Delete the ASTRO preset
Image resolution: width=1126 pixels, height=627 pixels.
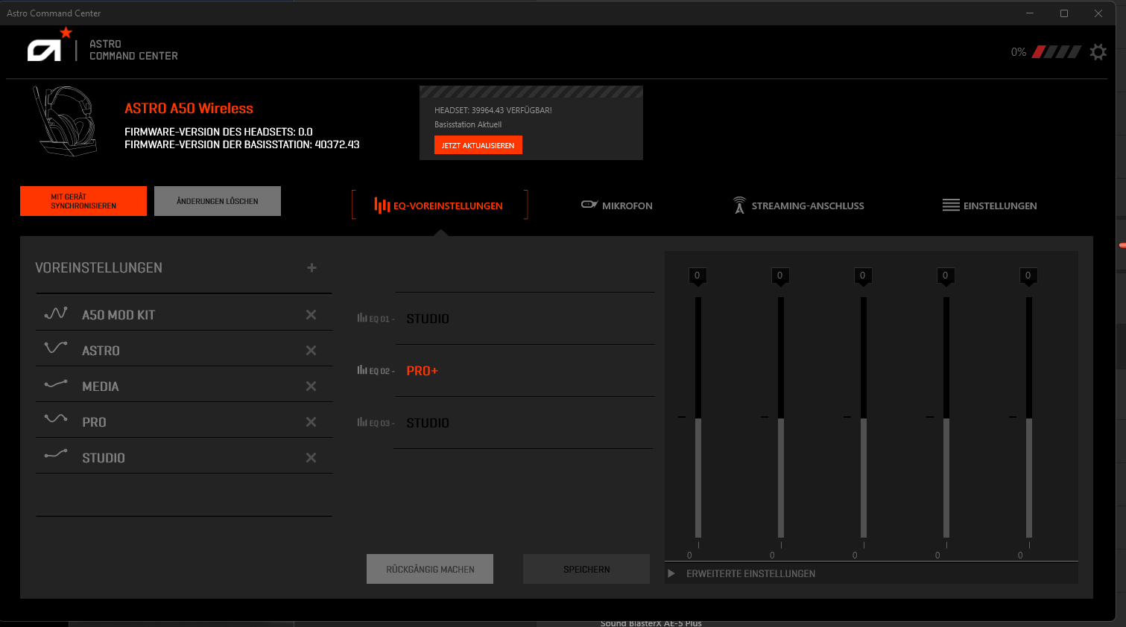click(x=311, y=351)
